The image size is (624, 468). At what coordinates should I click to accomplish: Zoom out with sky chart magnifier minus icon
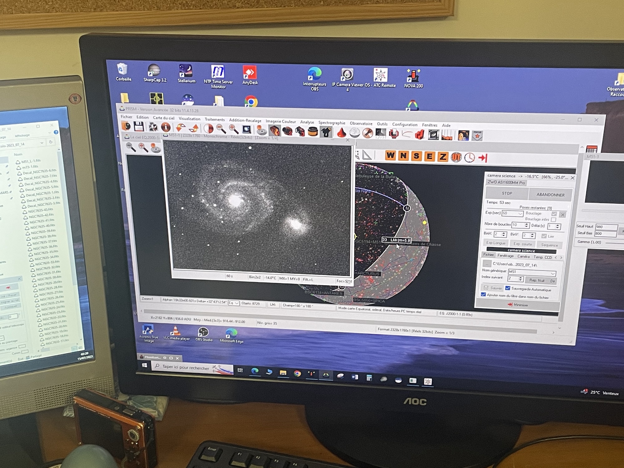(x=131, y=147)
